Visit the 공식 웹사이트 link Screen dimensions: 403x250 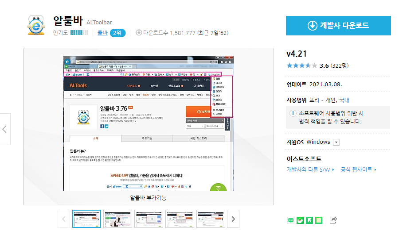(x=358, y=169)
